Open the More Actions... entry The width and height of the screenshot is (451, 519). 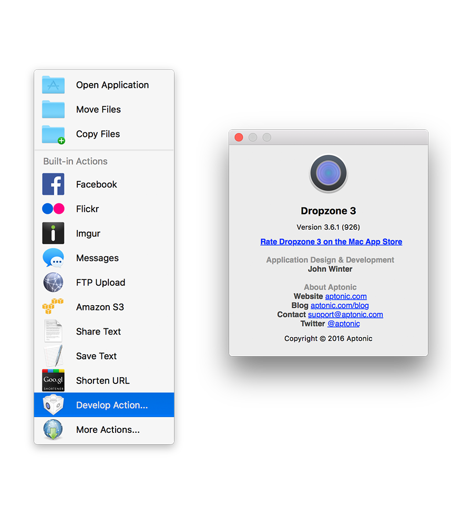tap(104, 430)
